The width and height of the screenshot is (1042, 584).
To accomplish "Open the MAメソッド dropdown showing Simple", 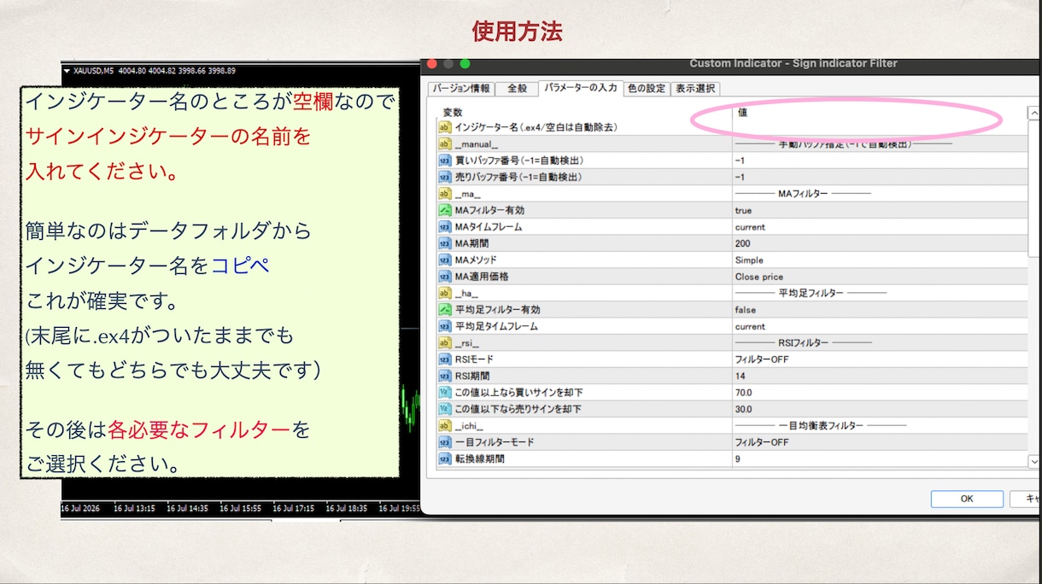I will pos(880,260).
